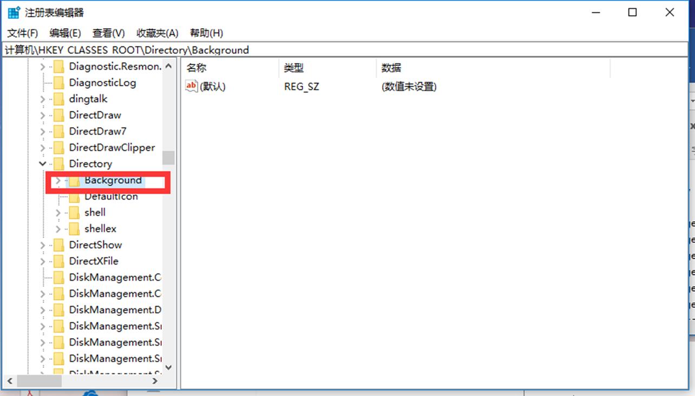Click the ab string icon beside (默认)
The image size is (695, 396).
click(x=191, y=86)
